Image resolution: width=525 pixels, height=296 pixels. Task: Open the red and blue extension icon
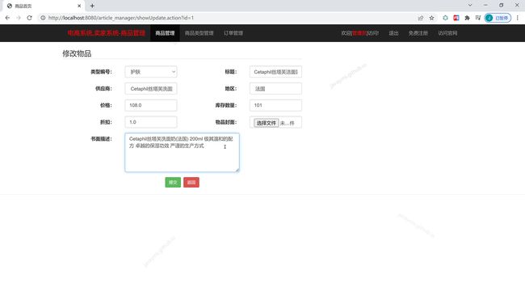point(456,18)
